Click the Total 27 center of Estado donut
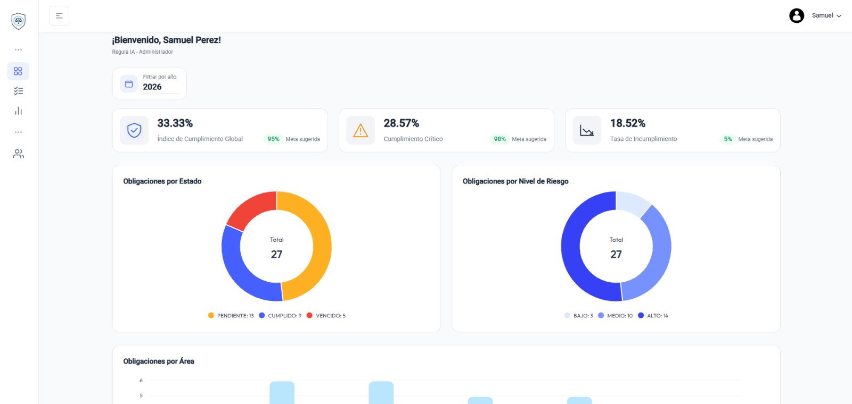The width and height of the screenshot is (852, 404). point(277,248)
